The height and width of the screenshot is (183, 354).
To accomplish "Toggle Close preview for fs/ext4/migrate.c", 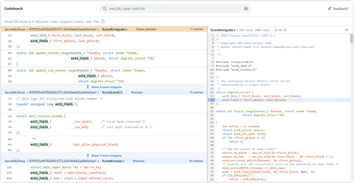I will [x=146, y=29].
